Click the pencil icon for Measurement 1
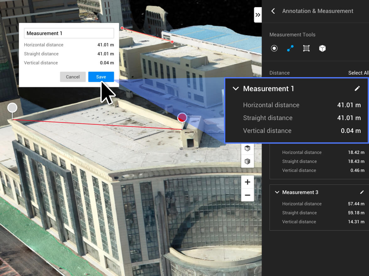The width and height of the screenshot is (369, 276). [x=357, y=89]
